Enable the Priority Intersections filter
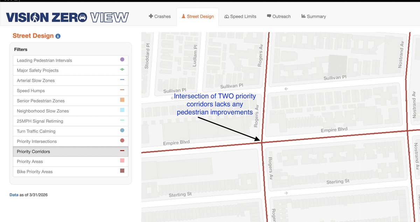 [x=71, y=141]
